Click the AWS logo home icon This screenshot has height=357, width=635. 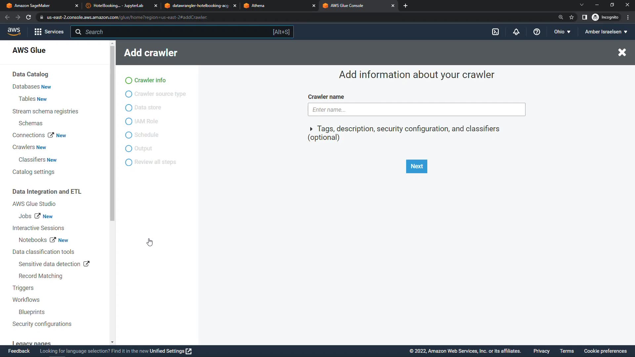[14, 32]
